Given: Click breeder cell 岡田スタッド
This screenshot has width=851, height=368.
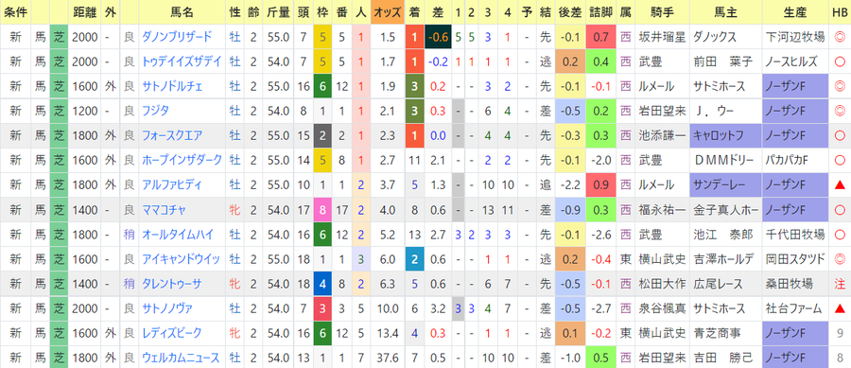Looking at the screenshot, I should click(794, 259).
